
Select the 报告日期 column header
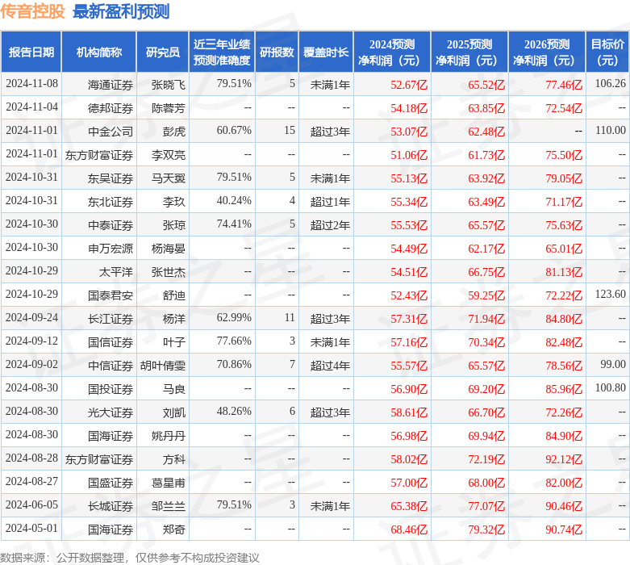click(31, 52)
